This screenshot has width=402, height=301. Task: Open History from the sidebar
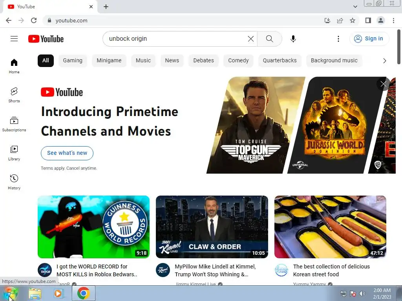14,182
